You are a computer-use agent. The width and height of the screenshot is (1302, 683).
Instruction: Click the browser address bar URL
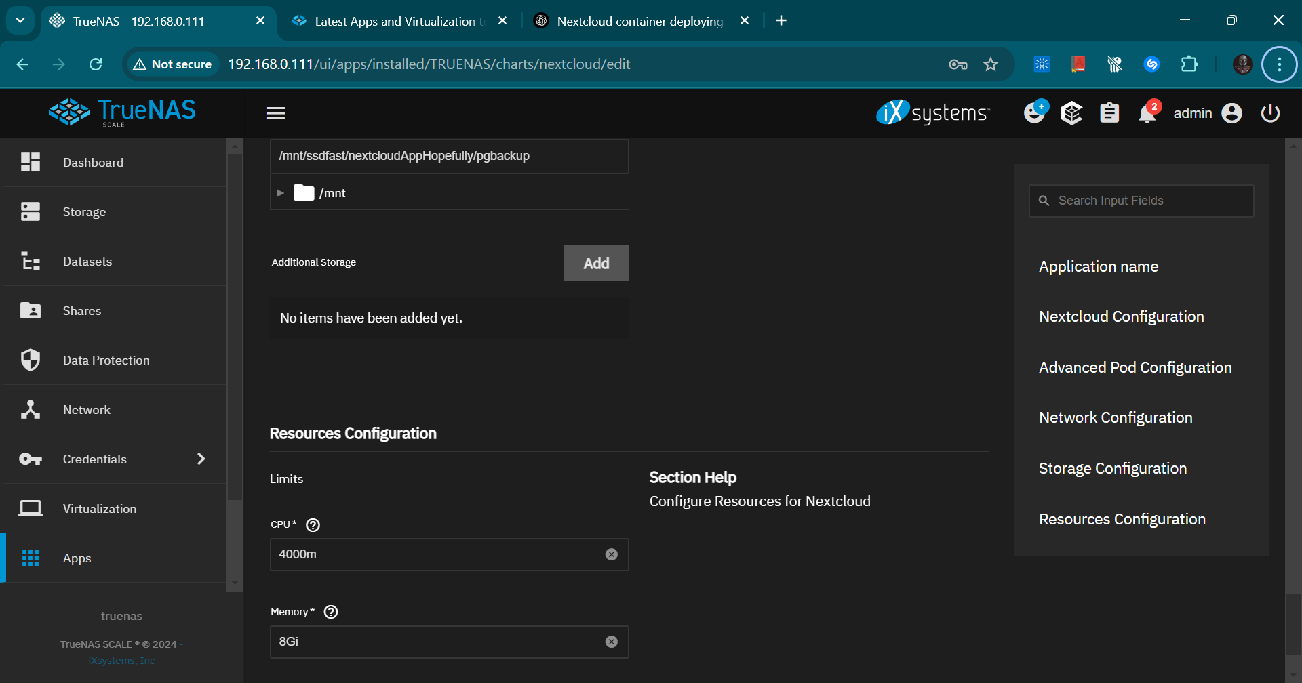tap(429, 64)
